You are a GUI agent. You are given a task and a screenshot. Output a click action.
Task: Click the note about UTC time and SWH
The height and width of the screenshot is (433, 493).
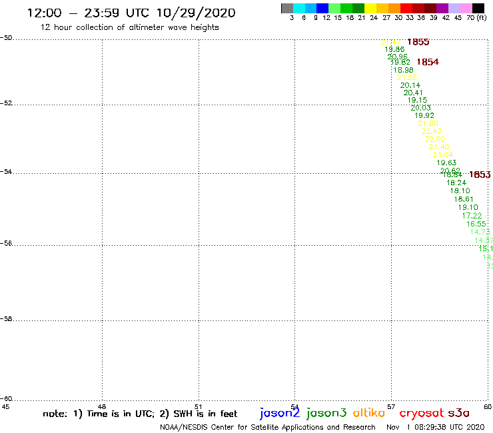[x=140, y=414]
